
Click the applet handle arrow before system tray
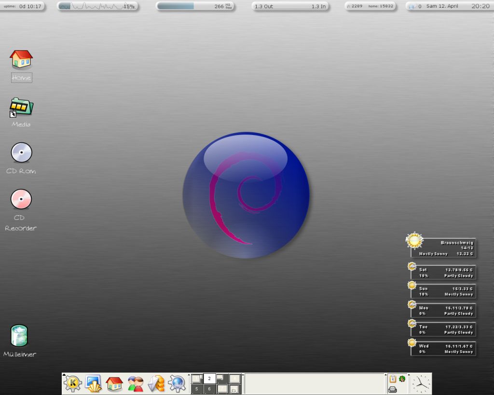pos(385,375)
